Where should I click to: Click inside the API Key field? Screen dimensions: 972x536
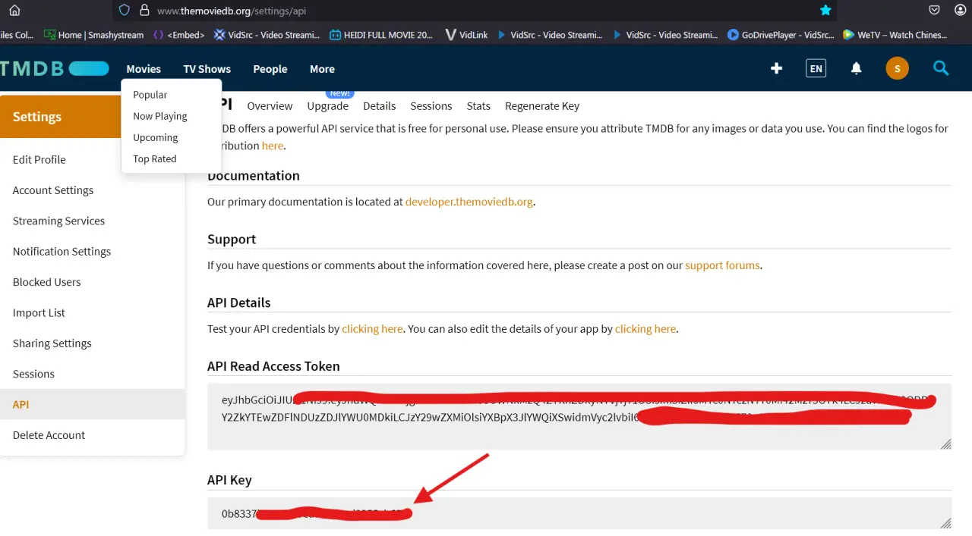pyautogui.click(x=579, y=513)
